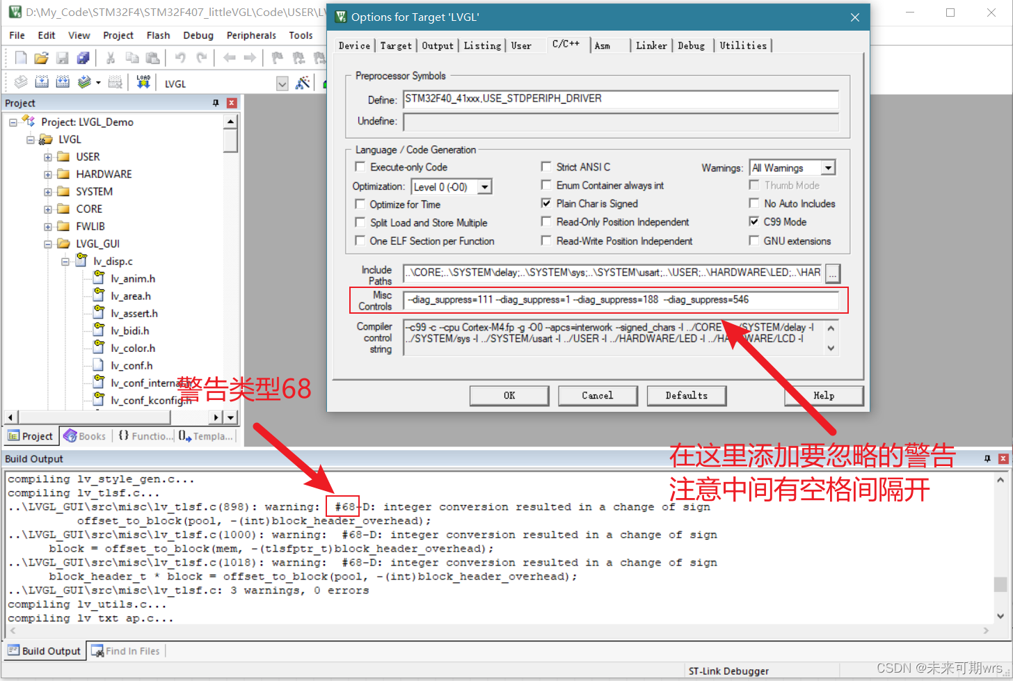
Task: Uncheck Plain Char is Signed
Action: click(x=546, y=203)
